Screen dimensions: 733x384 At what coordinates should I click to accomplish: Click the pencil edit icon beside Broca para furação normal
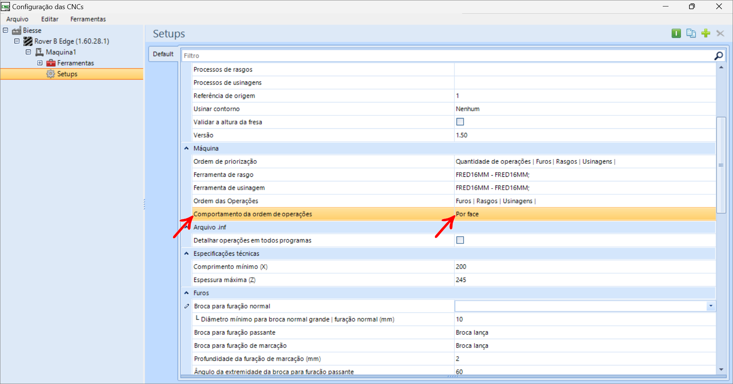[187, 306]
